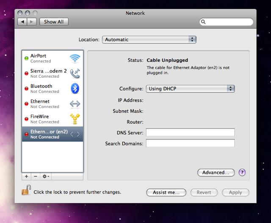
Task: Click the Ethernet Adaptor (en2) icon
Action: pos(75,134)
